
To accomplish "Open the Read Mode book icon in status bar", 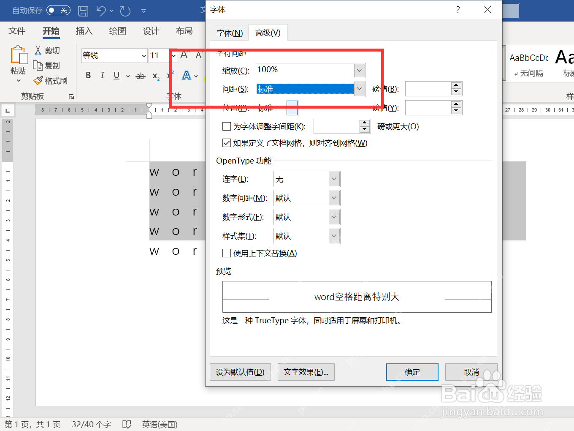I will [127, 424].
